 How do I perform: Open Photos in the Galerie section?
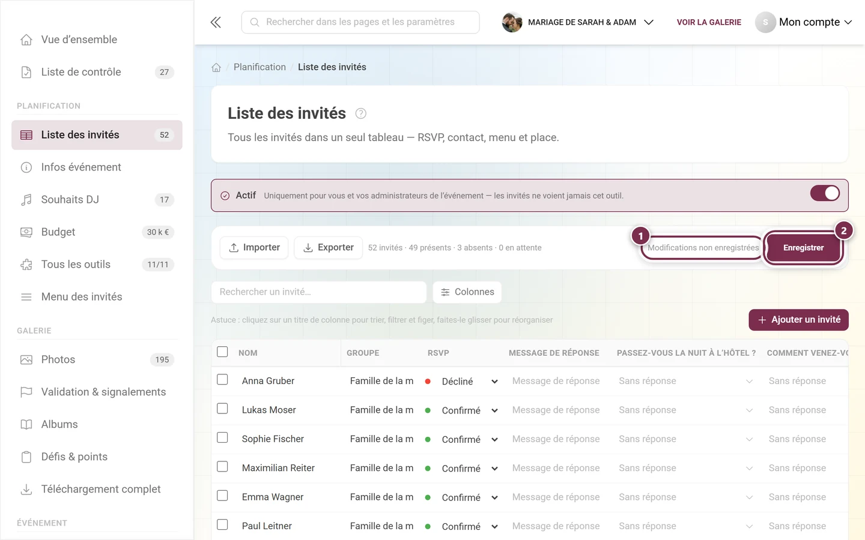tap(97, 360)
